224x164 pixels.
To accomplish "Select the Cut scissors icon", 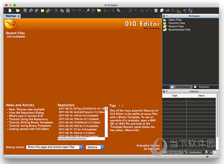I will pos(56,10).
